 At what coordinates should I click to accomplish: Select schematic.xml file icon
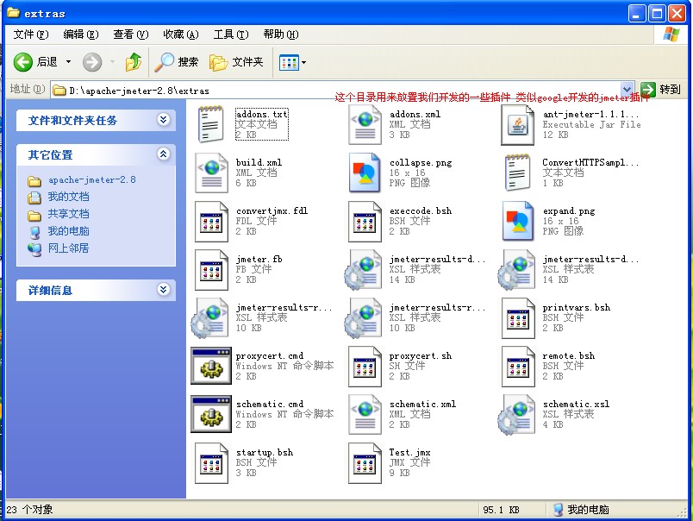point(365,414)
